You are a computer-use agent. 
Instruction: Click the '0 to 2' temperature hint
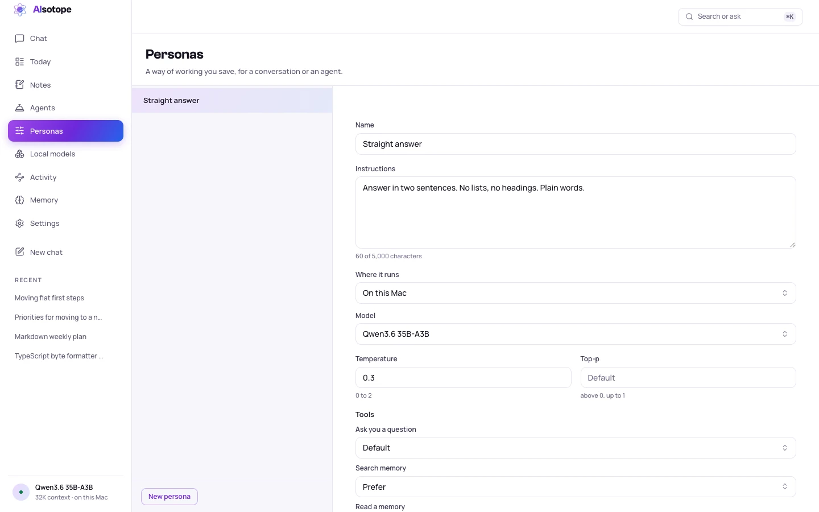(x=363, y=395)
